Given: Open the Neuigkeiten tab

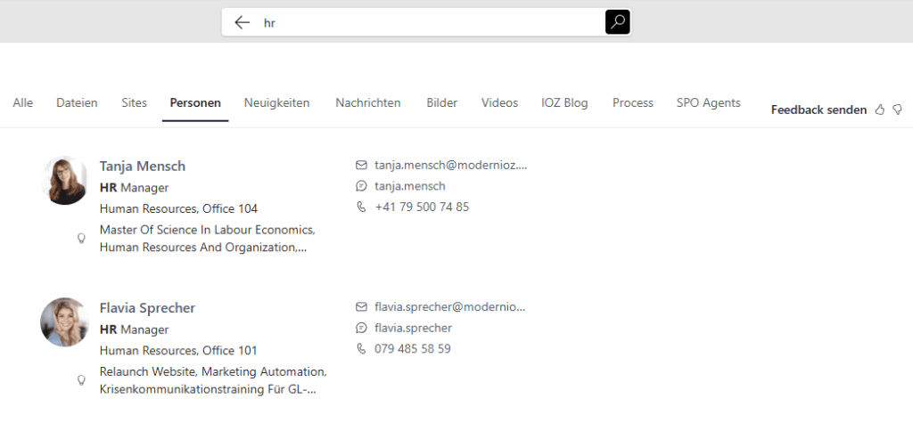Looking at the screenshot, I should coord(276,103).
